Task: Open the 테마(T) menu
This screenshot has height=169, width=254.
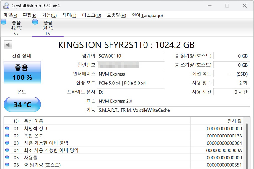Action: tap(69, 15)
